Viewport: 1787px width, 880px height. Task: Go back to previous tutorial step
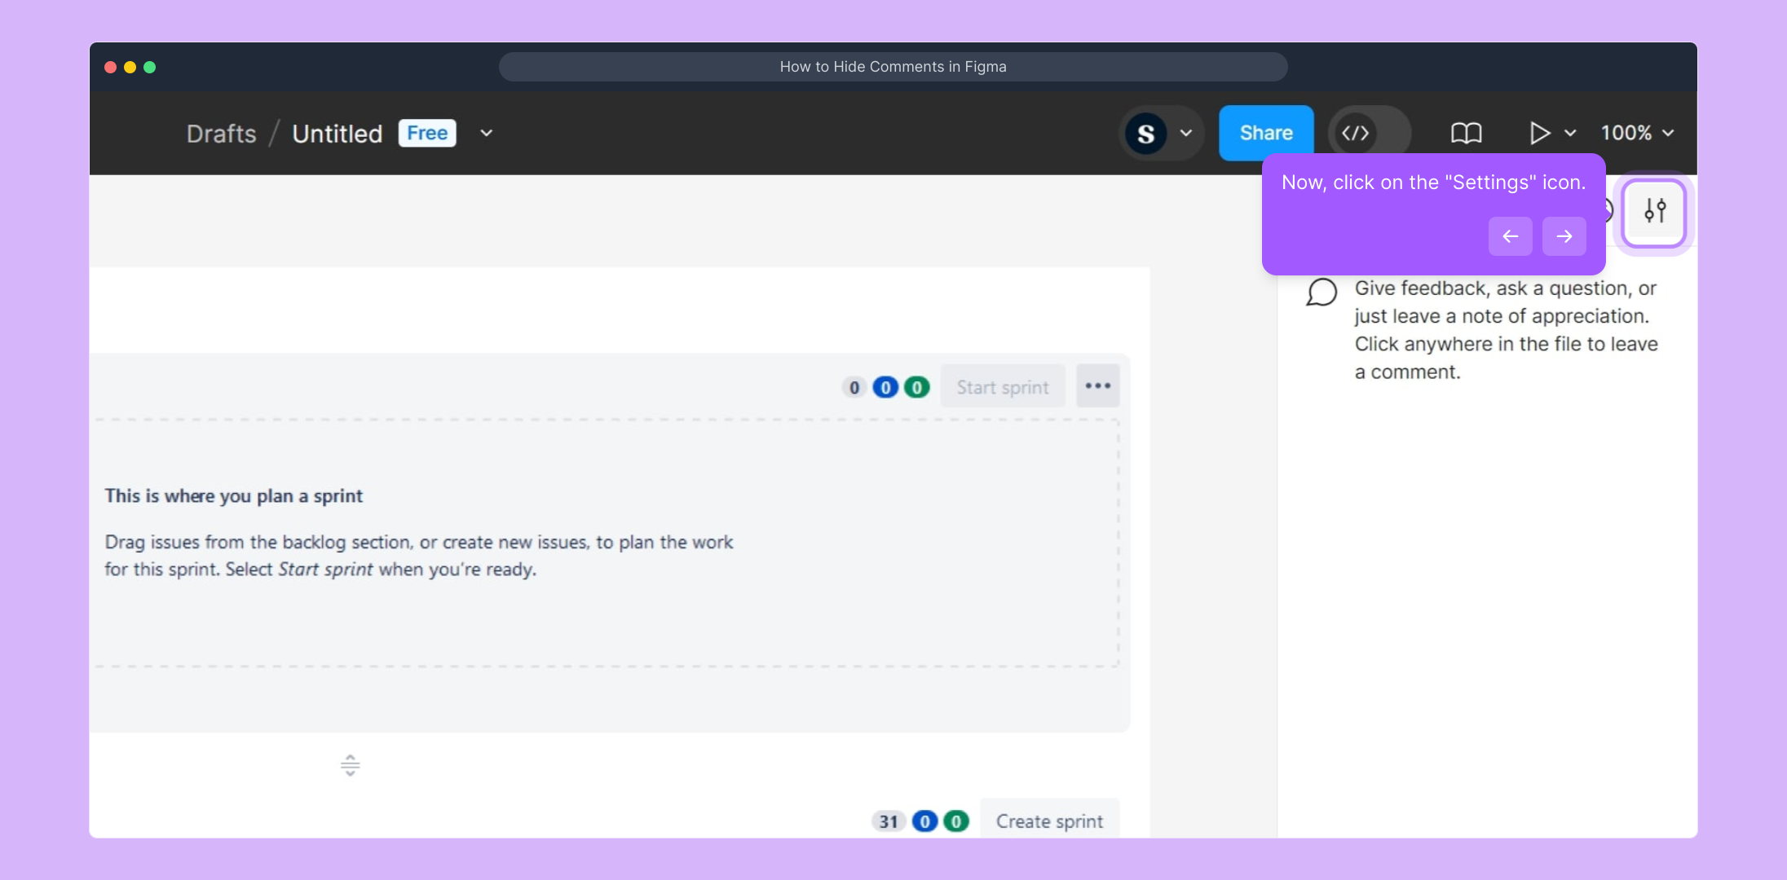pos(1510,236)
